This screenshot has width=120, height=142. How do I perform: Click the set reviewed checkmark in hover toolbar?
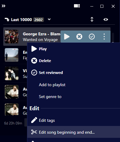pyautogui.click(x=92, y=37)
